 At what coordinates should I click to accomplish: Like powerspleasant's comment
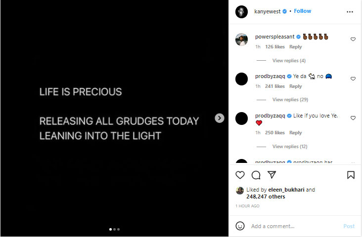coord(353,39)
